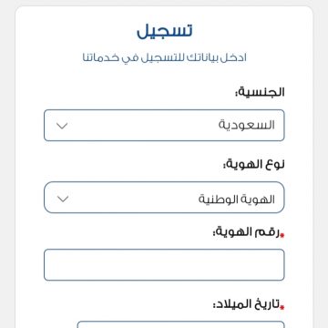The height and width of the screenshot is (328, 328).
Task: Expand the الجنسية dropdown chevron arrow
Action: (62, 126)
